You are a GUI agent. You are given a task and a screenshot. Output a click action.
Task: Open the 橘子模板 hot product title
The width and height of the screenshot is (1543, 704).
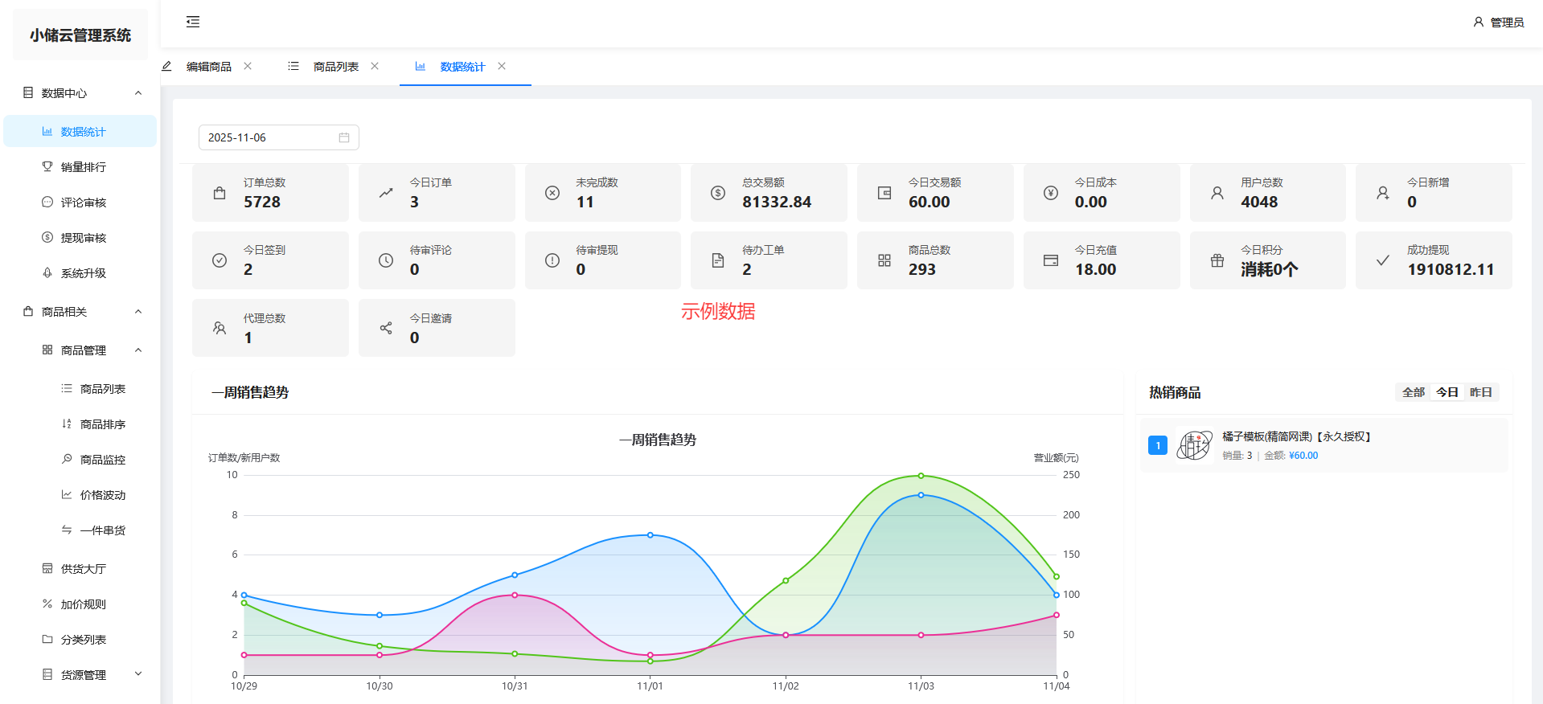(1295, 436)
